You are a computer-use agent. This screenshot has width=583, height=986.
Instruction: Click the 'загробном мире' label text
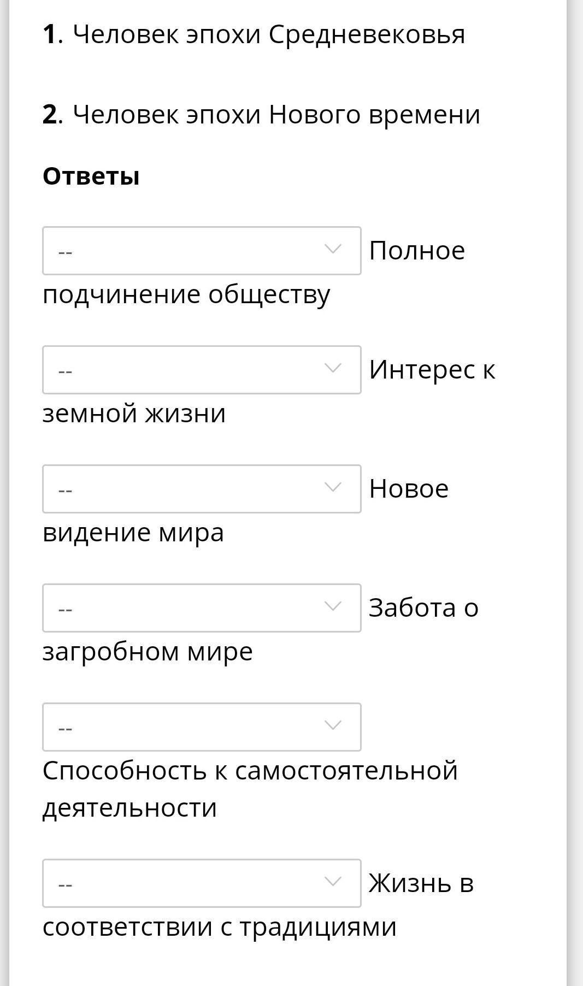[148, 652]
